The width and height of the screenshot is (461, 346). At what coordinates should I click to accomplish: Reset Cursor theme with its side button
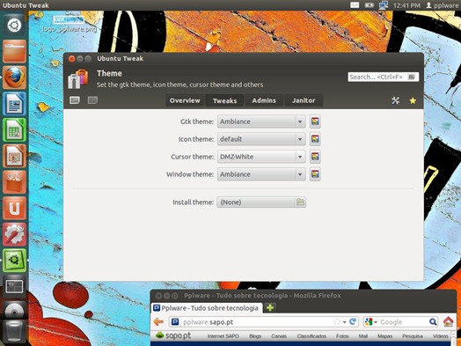click(x=315, y=157)
